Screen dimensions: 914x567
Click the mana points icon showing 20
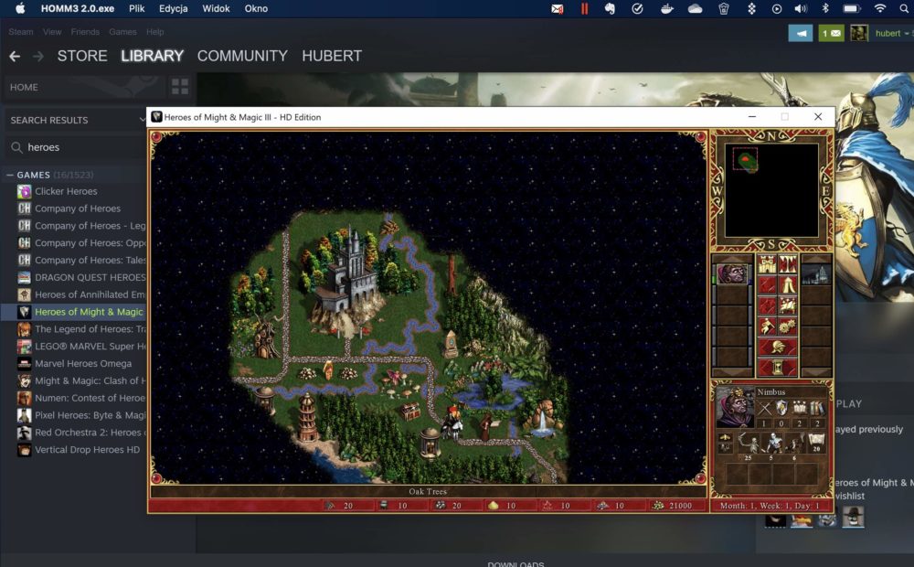pos(816,442)
